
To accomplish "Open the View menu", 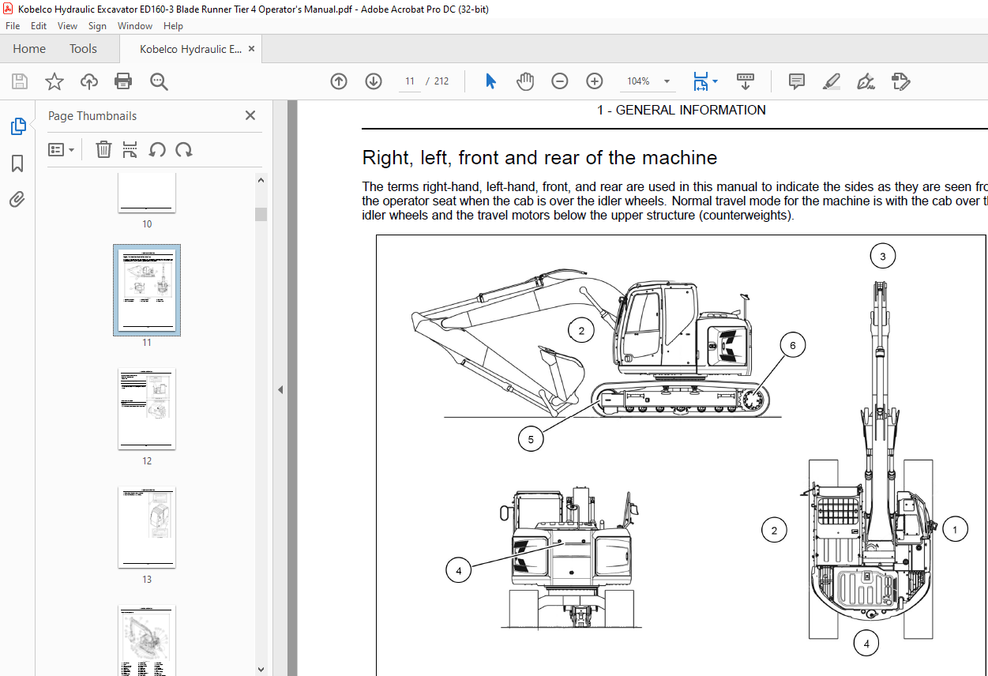I will point(67,26).
